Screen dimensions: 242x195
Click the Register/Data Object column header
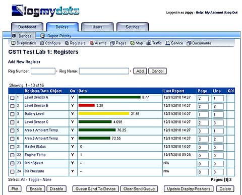[43, 91]
